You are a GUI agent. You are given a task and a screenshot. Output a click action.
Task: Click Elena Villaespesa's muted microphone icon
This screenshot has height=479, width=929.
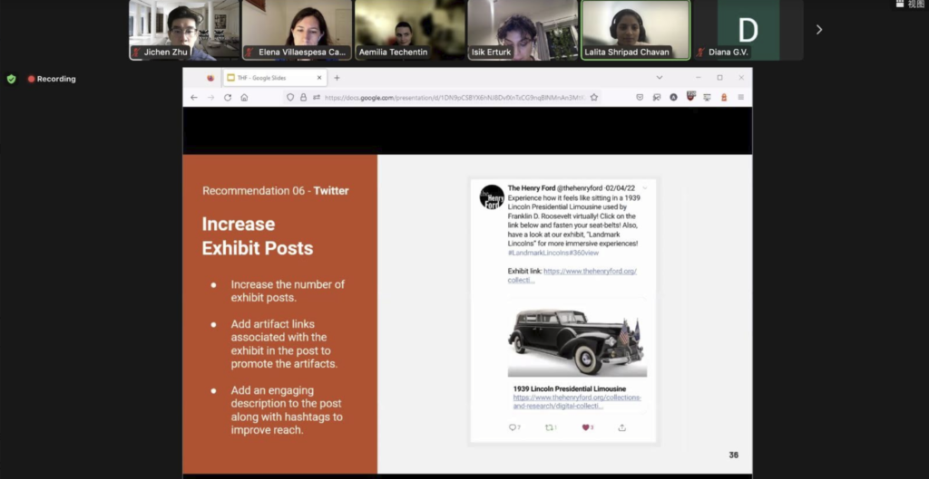250,52
